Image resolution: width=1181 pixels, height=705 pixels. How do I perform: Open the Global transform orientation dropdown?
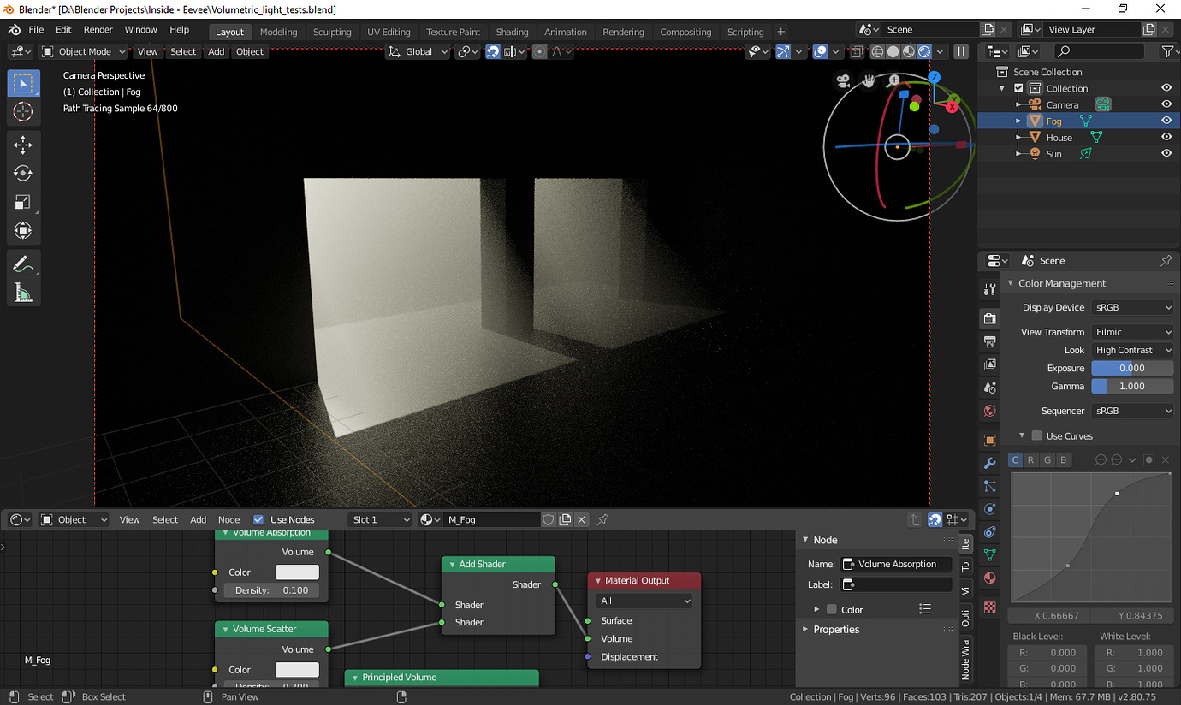tap(418, 51)
